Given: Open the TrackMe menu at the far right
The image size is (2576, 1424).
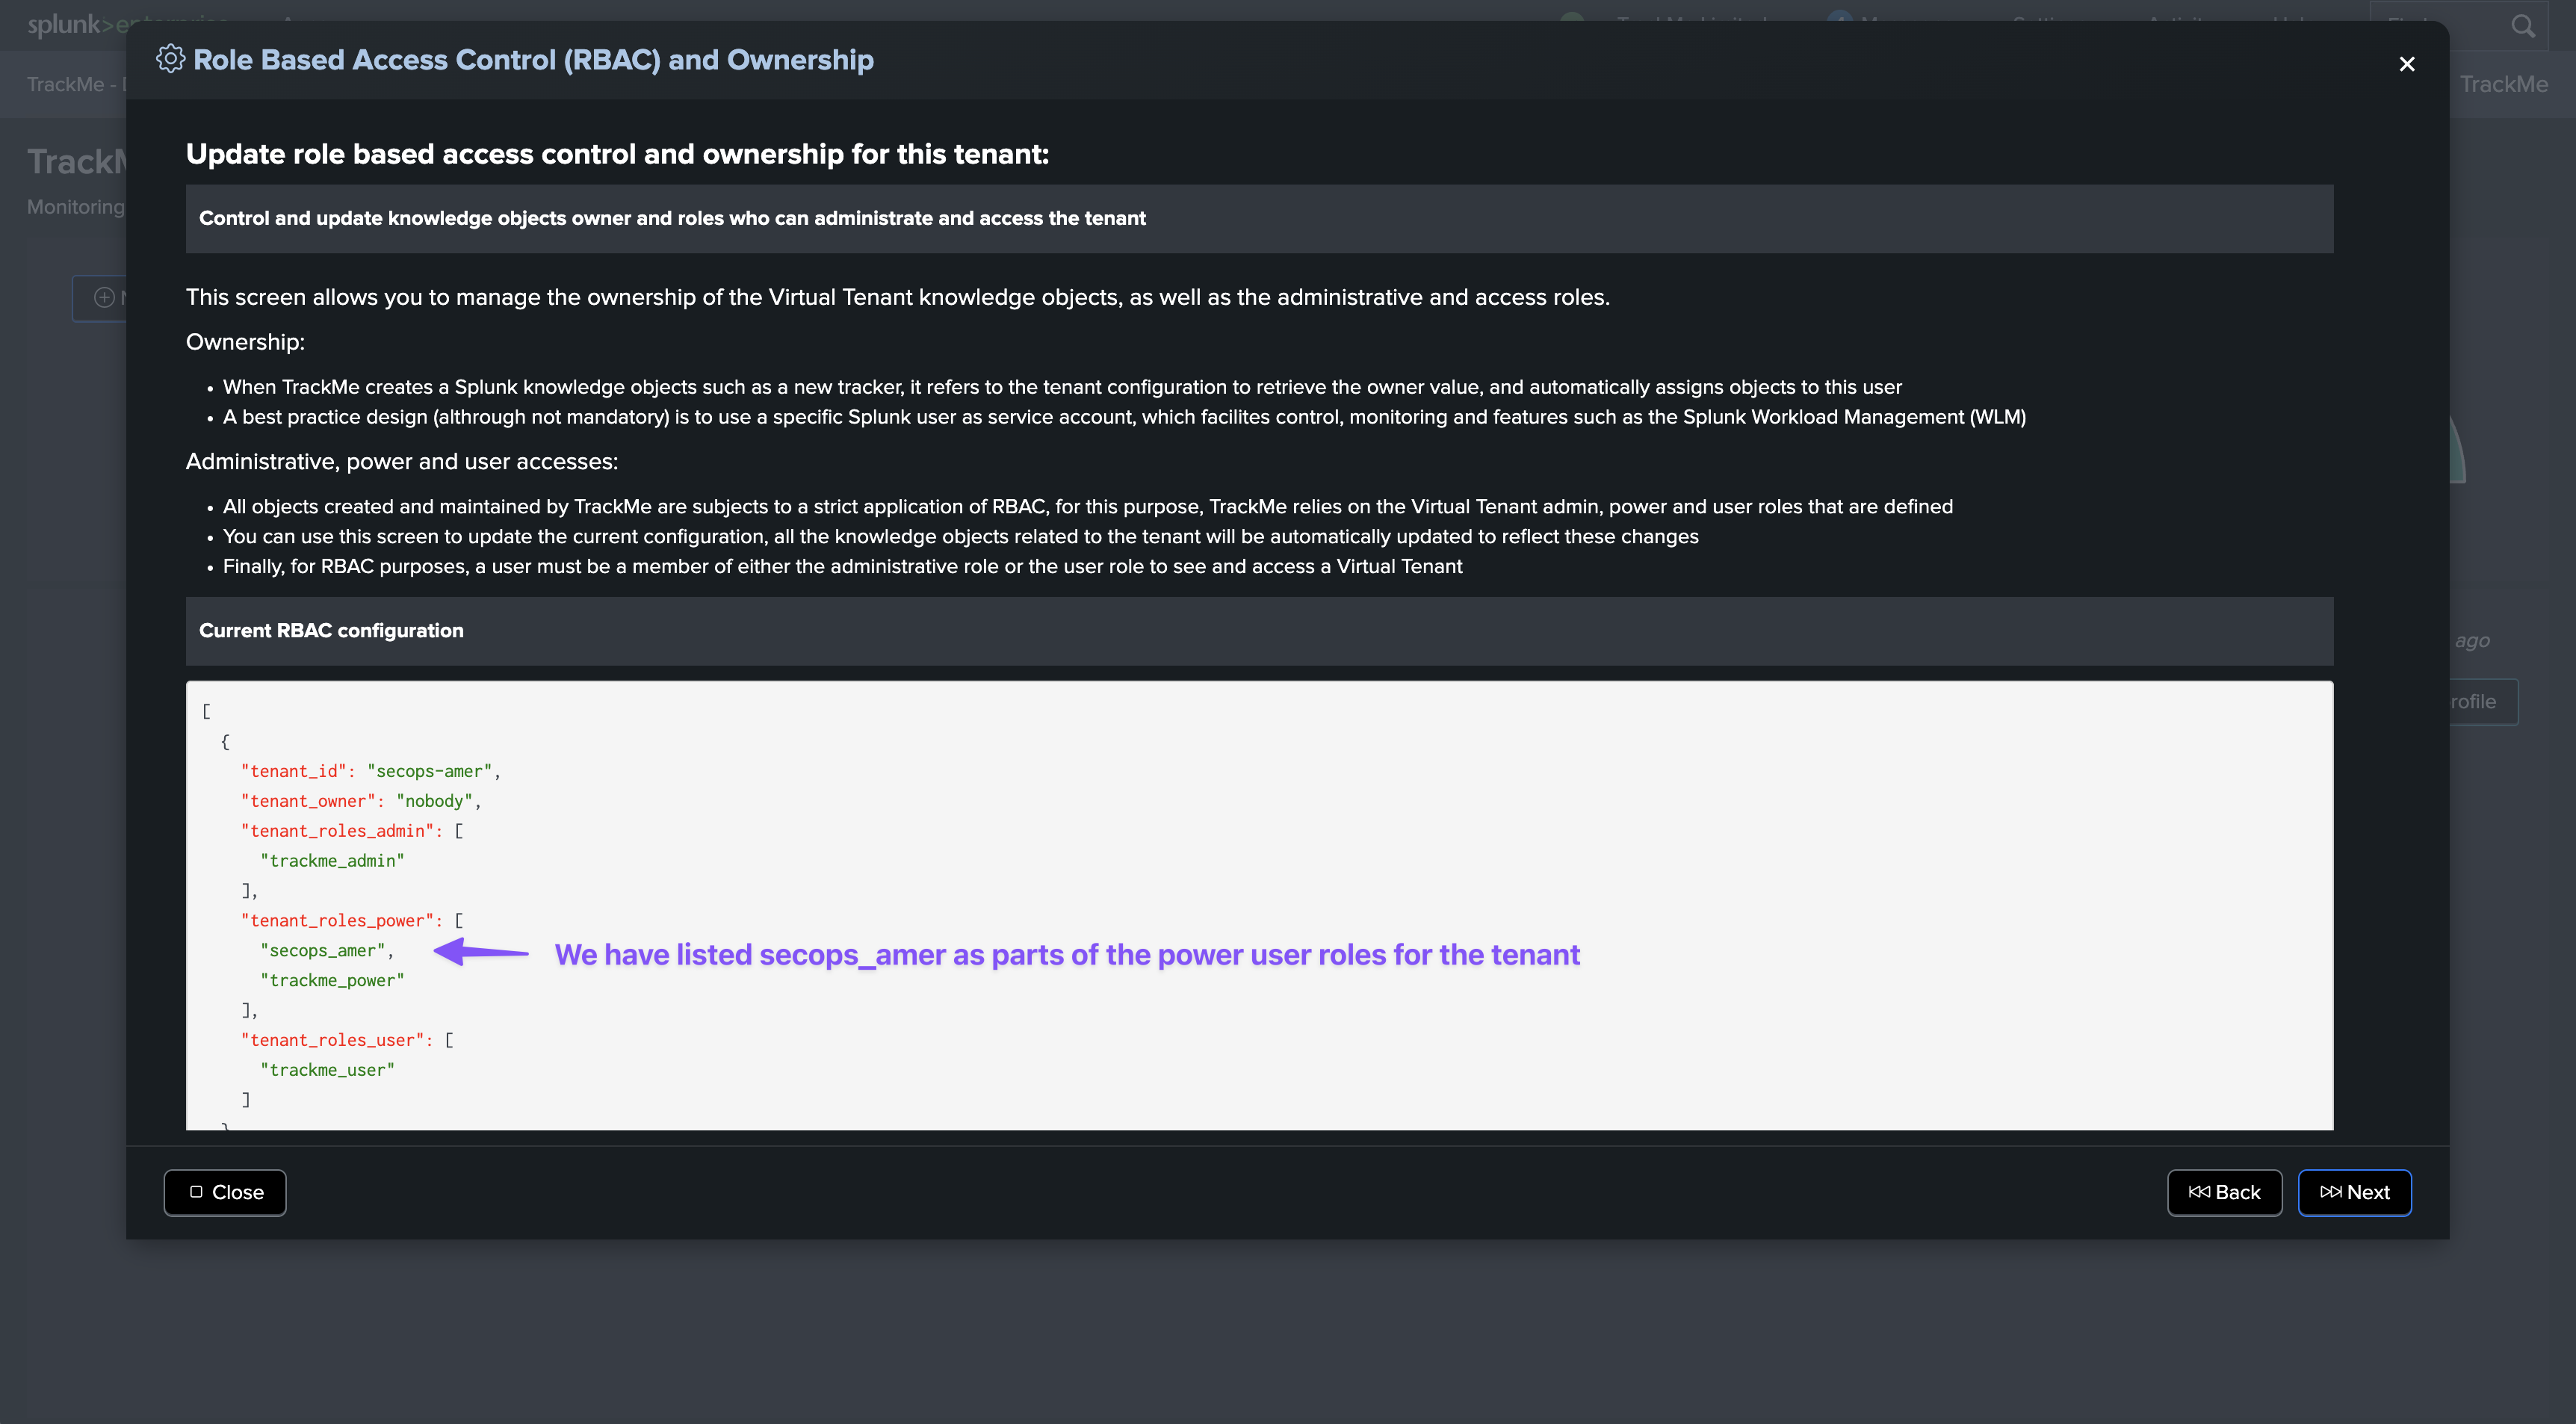Looking at the screenshot, I should point(2503,84).
